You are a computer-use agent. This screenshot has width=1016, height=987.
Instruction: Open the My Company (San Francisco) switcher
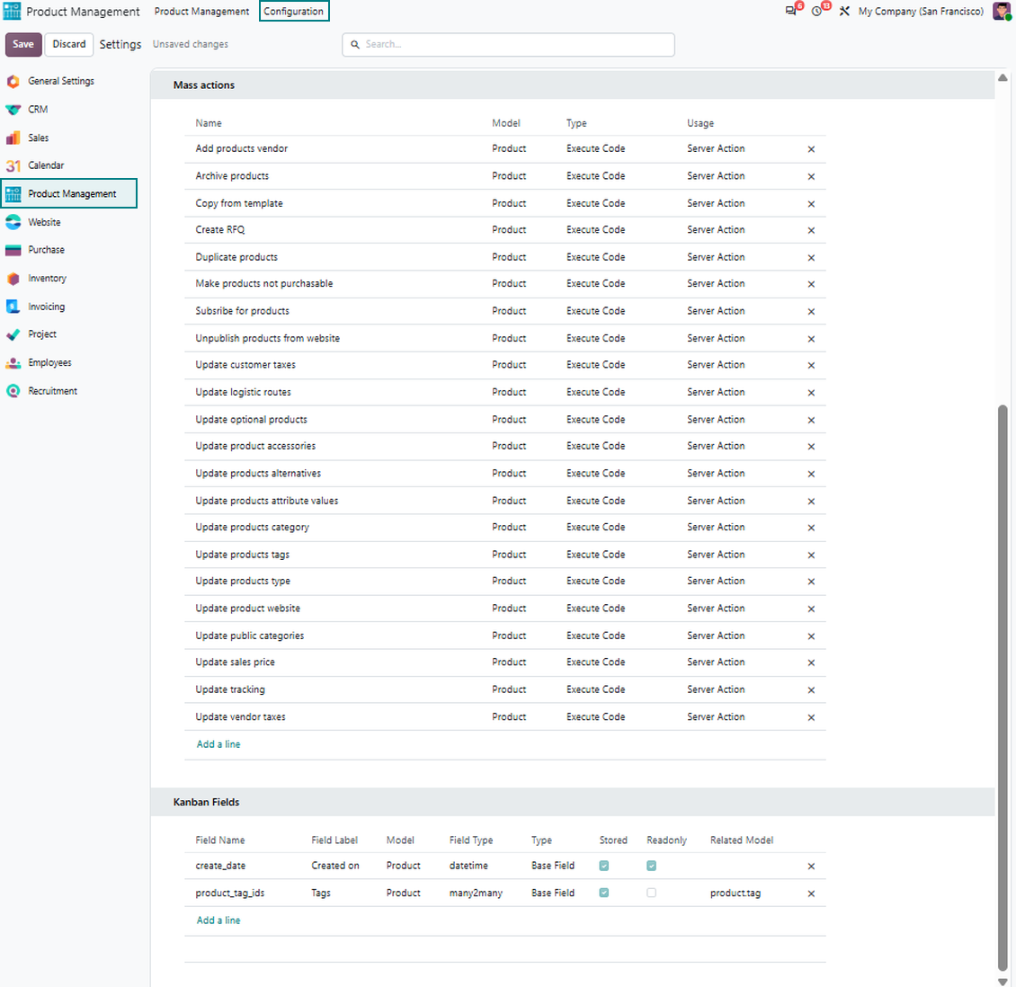(921, 11)
